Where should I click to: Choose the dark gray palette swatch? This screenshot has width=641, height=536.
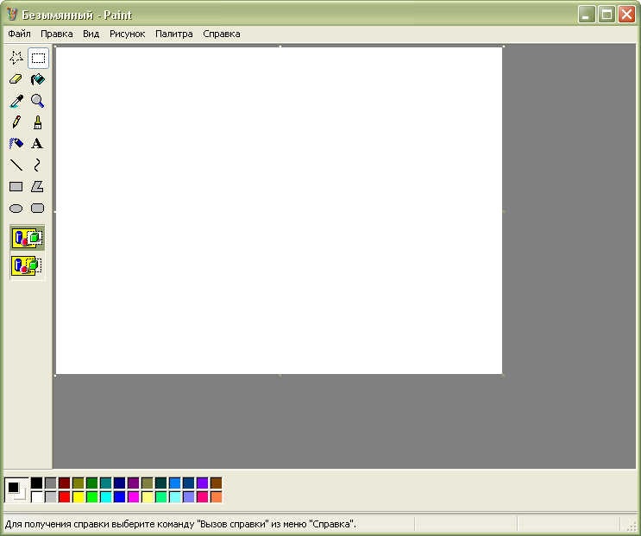tap(51, 483)
